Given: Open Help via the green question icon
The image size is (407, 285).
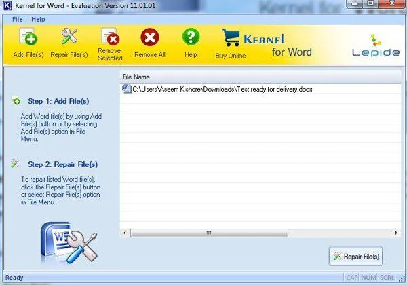Looking at the screenshot, I should click(x=191, y=37).
